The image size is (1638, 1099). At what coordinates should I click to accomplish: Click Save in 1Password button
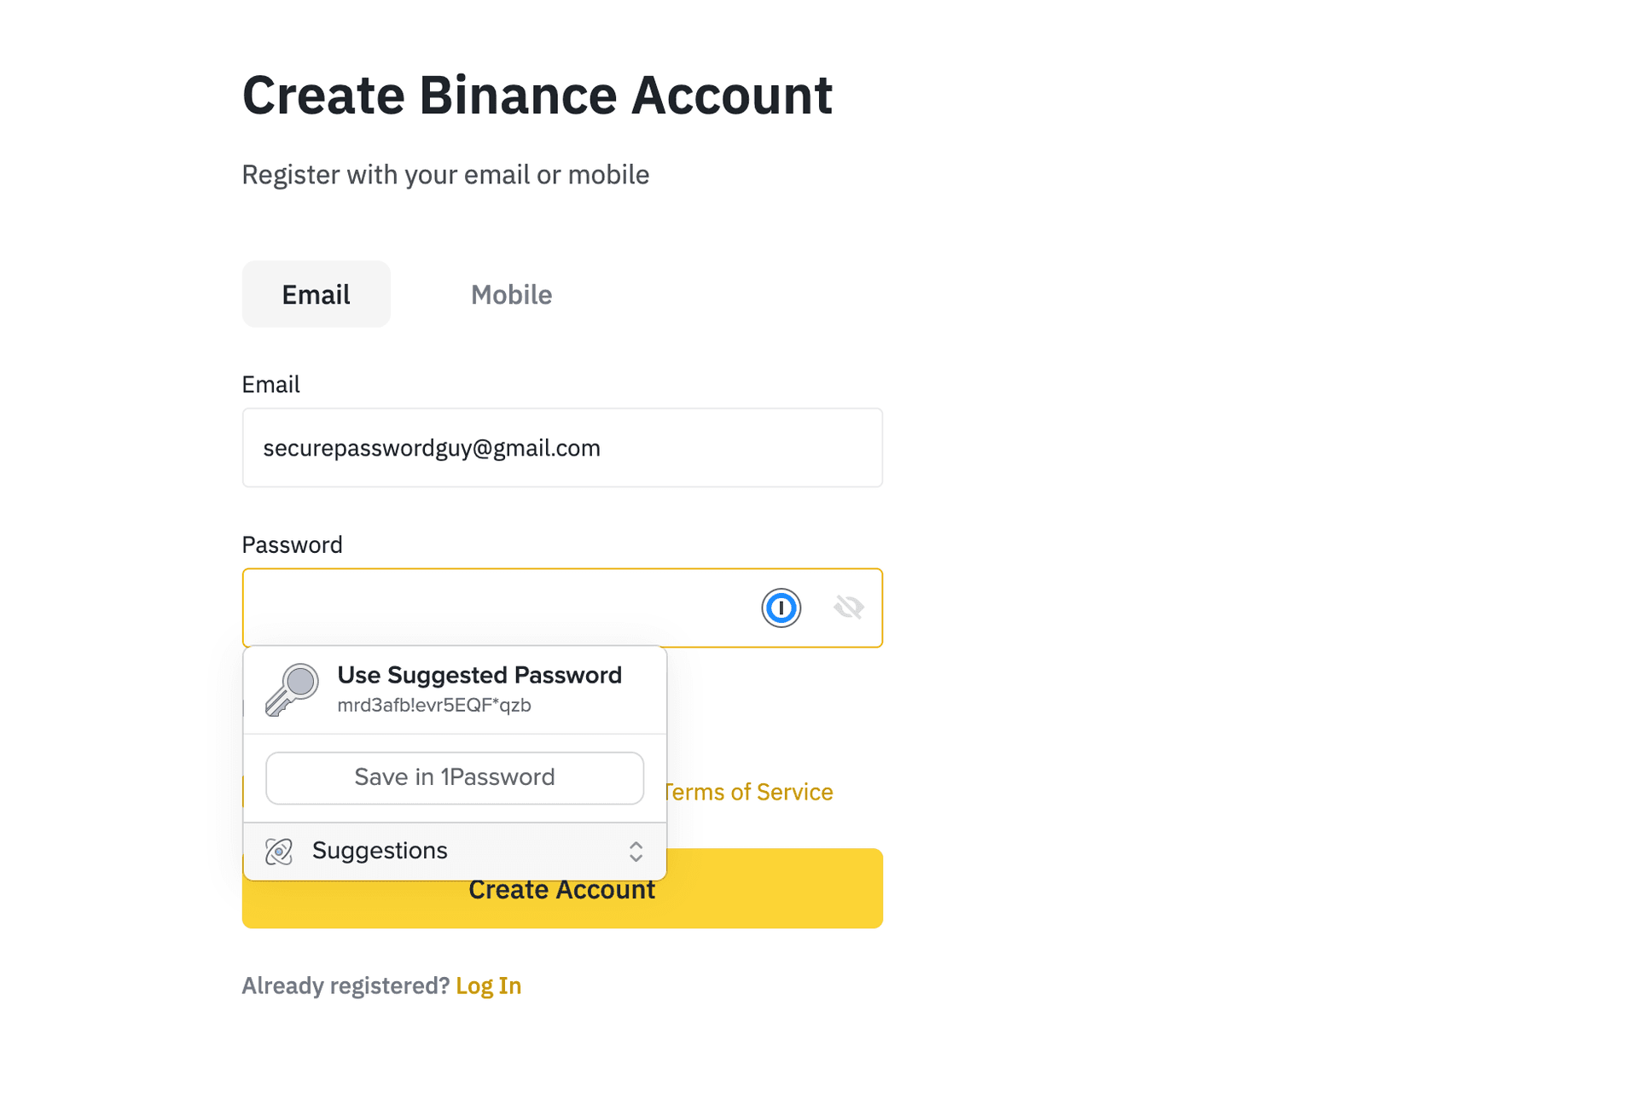[x=454, y=776]
